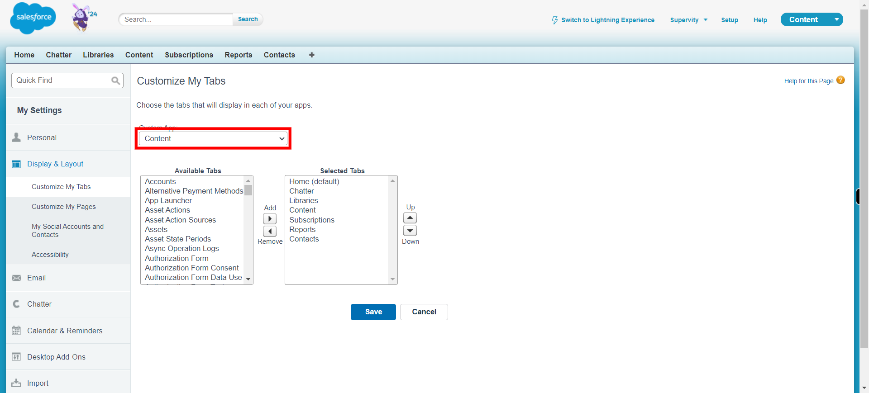The image size is (869, 393).
Task: Select Subscriptions in Selected Tabs list
Action: tap(312, 220)
